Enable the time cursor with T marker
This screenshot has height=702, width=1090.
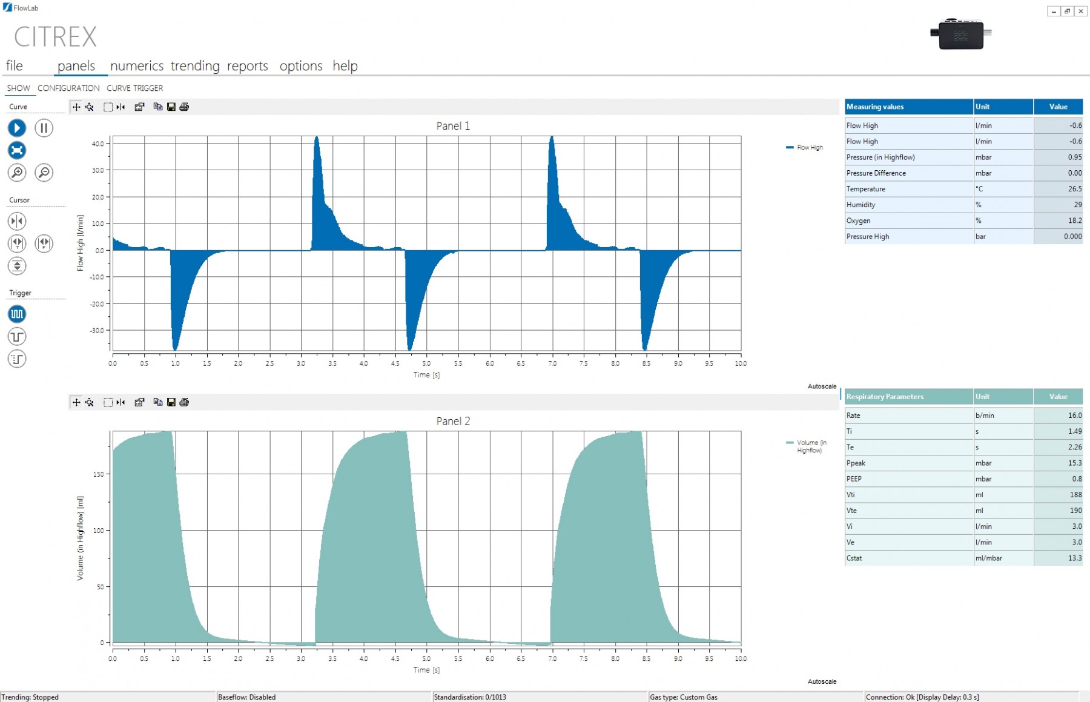[17, 243]
